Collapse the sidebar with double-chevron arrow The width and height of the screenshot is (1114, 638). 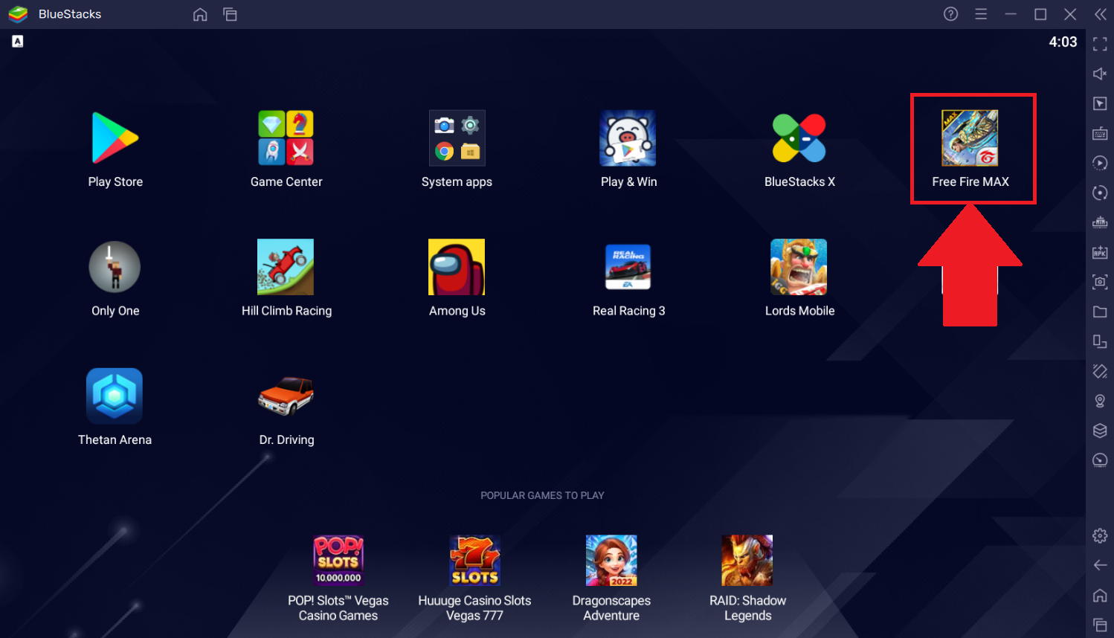pos(1100,14)
